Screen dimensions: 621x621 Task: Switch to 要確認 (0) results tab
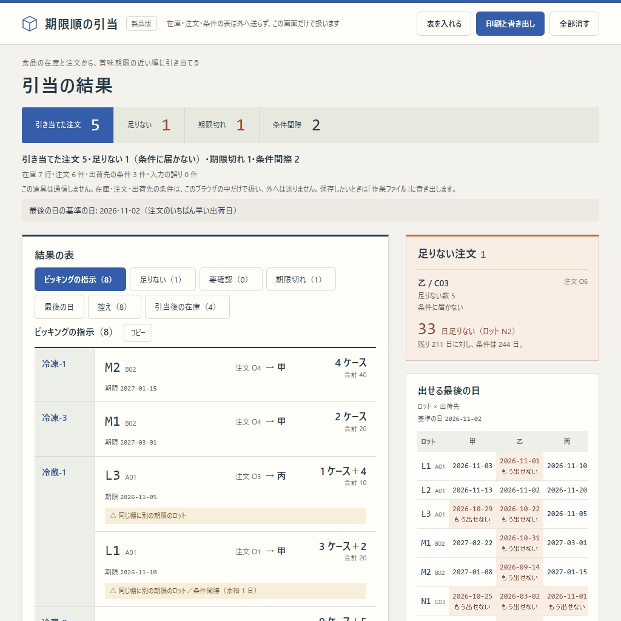coord(230,279)
